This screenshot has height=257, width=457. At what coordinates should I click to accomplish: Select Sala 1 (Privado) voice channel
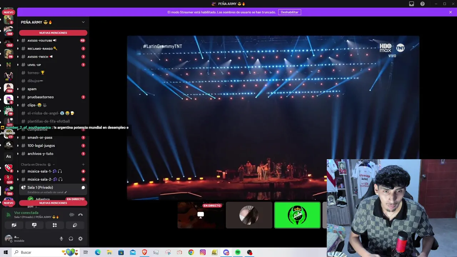pos(53,189)
